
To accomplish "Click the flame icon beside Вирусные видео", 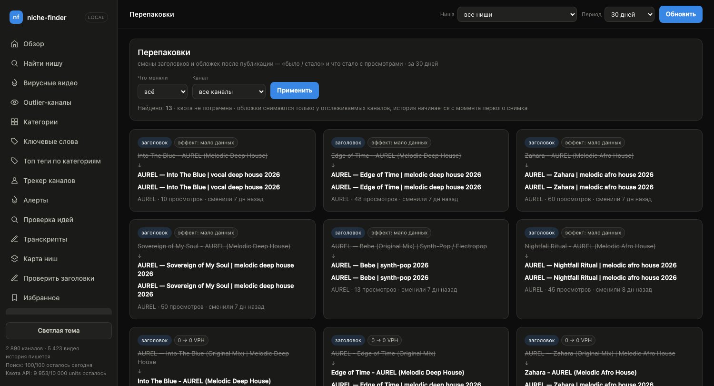I will (14, 83).
